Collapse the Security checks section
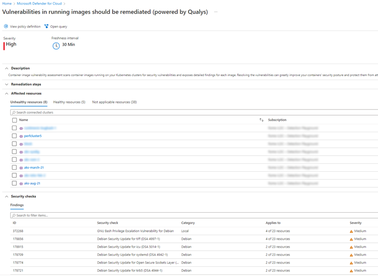Image resolution: width=378 pixels, height=278 pixels. point(7,197)
